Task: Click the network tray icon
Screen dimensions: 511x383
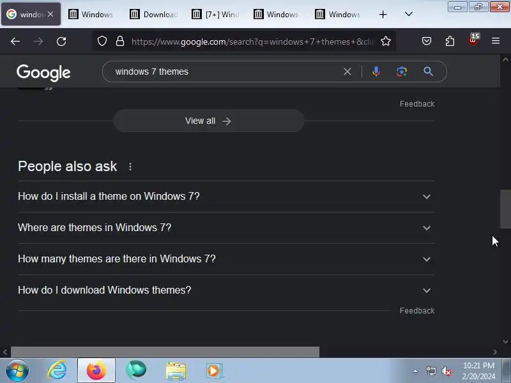Action: [x=431, y=371]
